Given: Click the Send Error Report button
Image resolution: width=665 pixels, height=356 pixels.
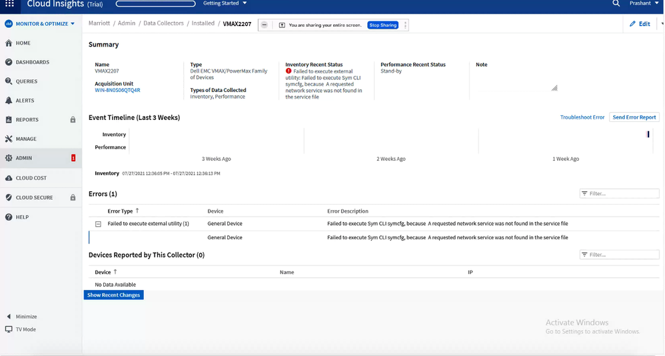Looking at the screenshot, I should pyautogui.click(x=634, y=117).
